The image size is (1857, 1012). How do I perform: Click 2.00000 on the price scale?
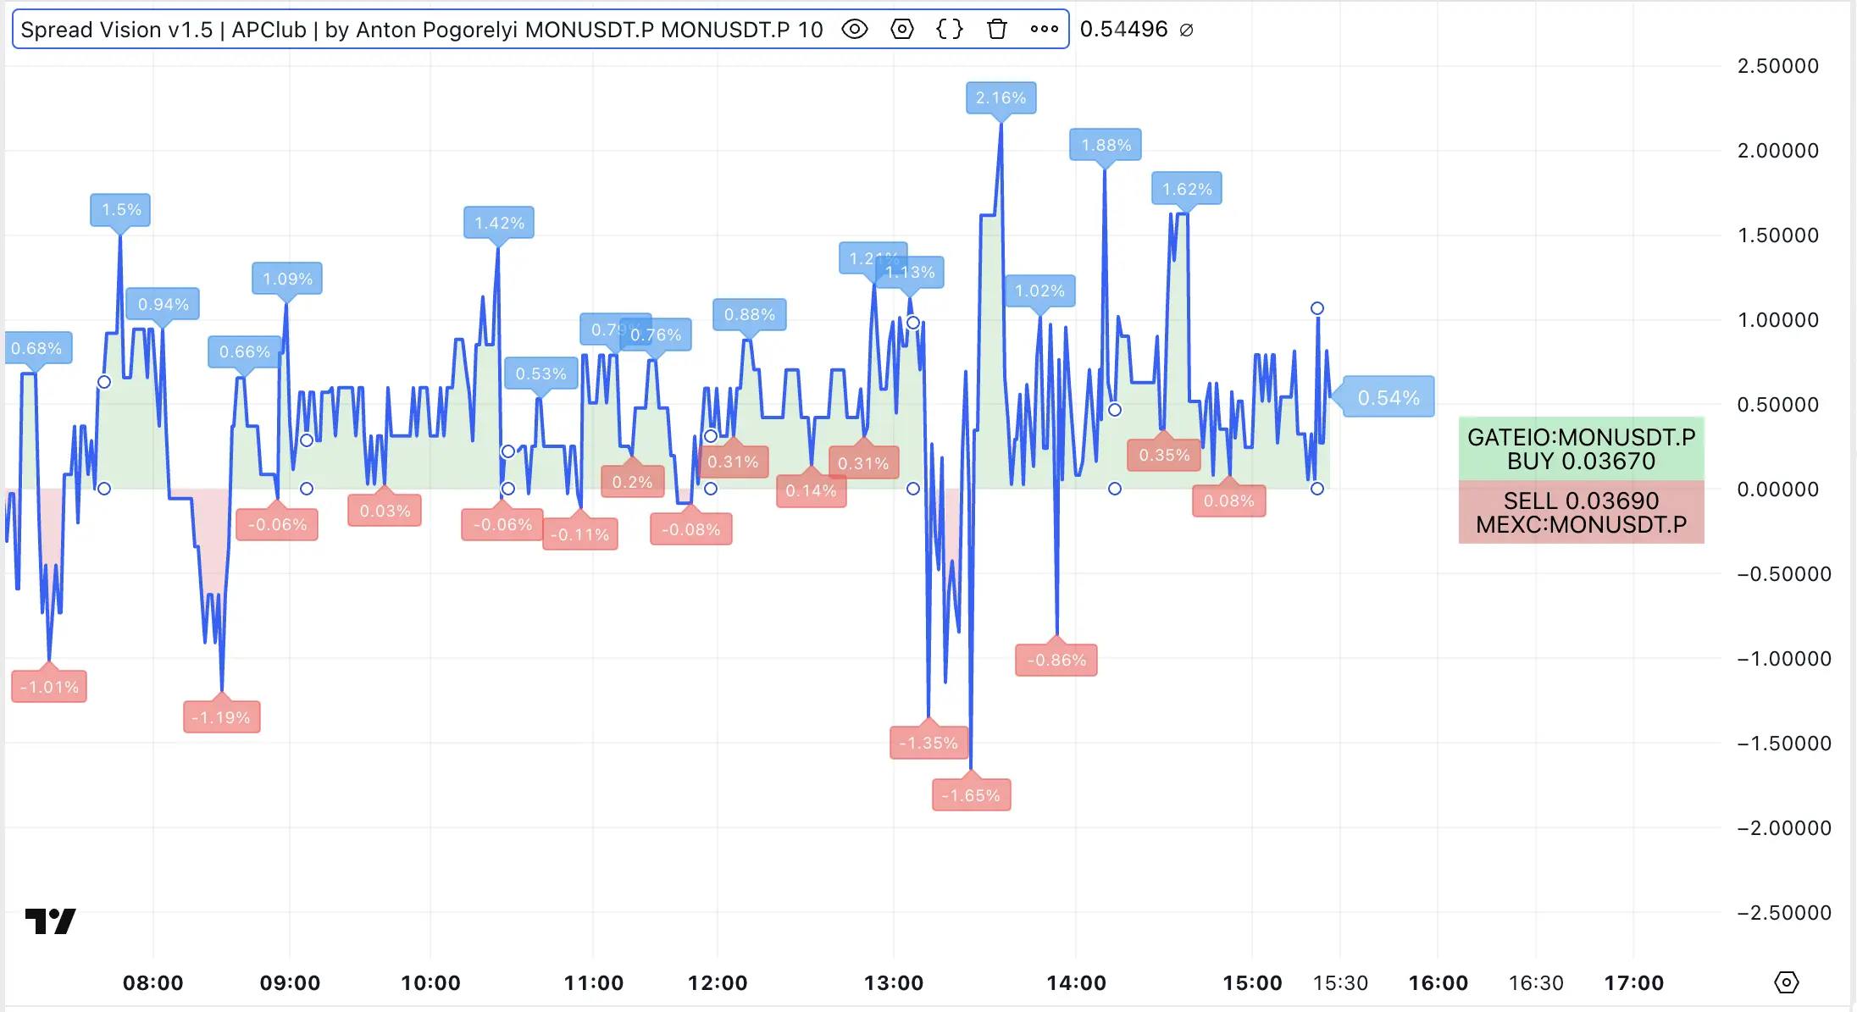(x=1777, y=151)
